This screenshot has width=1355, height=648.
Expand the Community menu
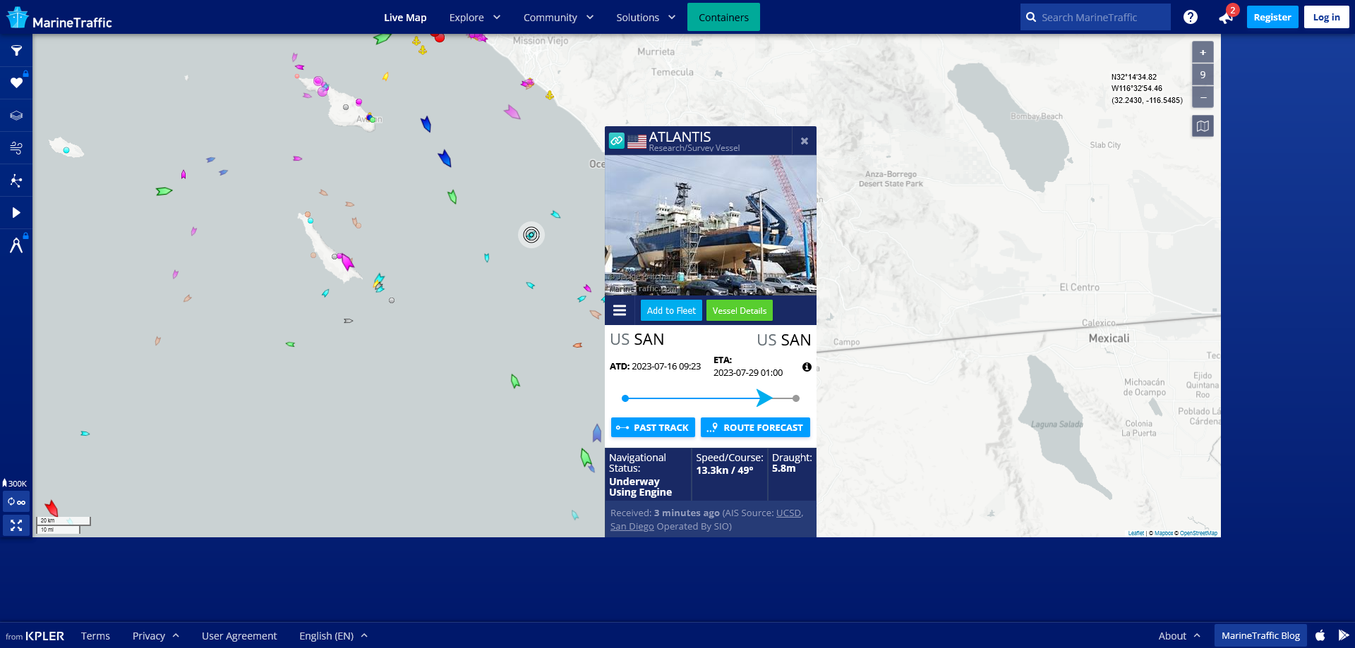[x=559, y=18]
